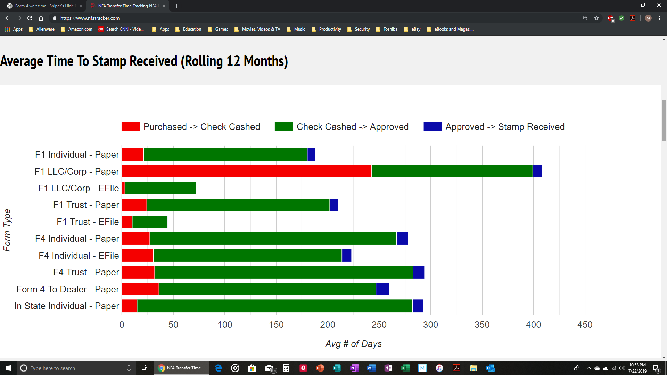Open the Games bookmark folder
This screenshot has width=667, height=375.
[218, 29]
